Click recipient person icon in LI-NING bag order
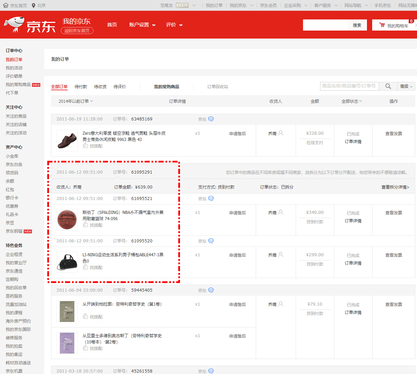Viewport: 417px width, 374px height. (281, 255)
